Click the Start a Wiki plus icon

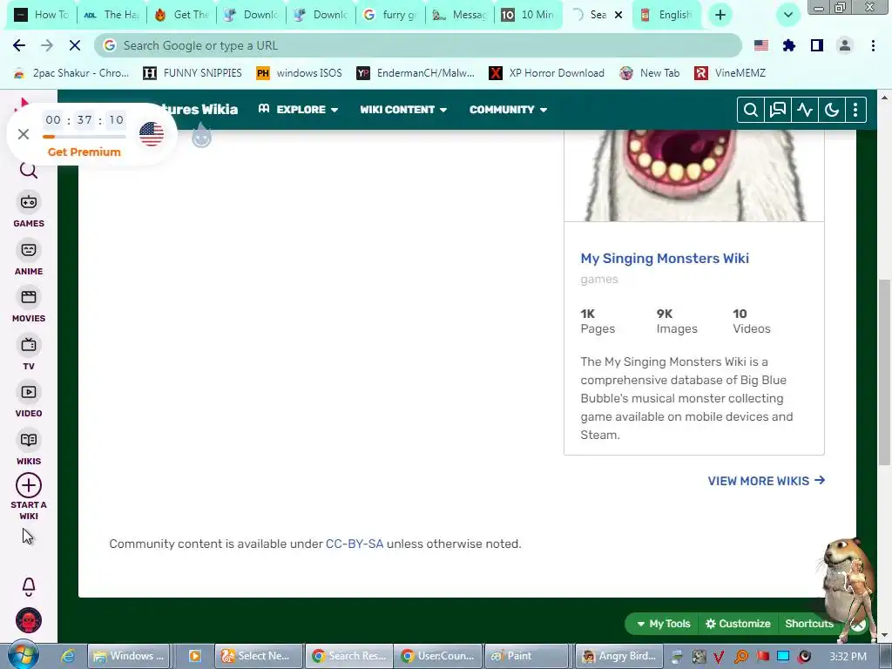click(x=29, y=486)
